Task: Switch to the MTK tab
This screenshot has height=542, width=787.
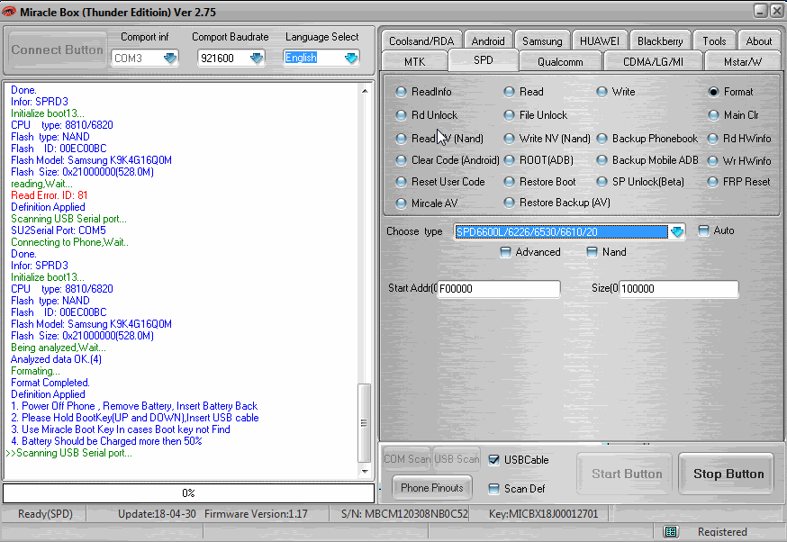Action: coord(414,62)
